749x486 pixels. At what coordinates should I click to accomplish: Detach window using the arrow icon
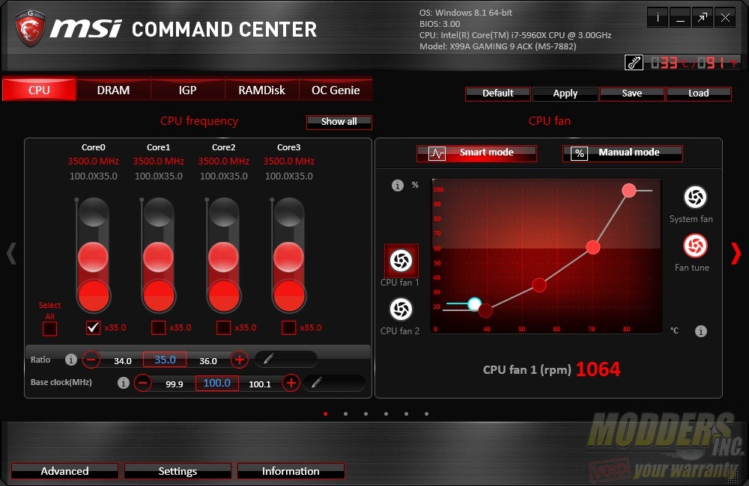[x=703, y=18]
